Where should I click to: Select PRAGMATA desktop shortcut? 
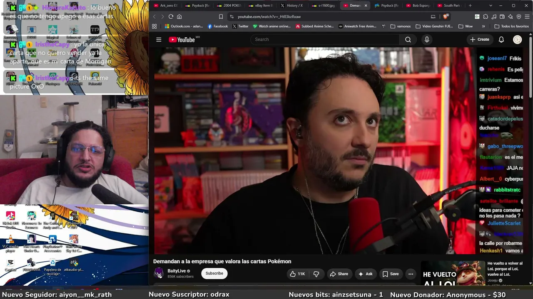click(31, 265)
